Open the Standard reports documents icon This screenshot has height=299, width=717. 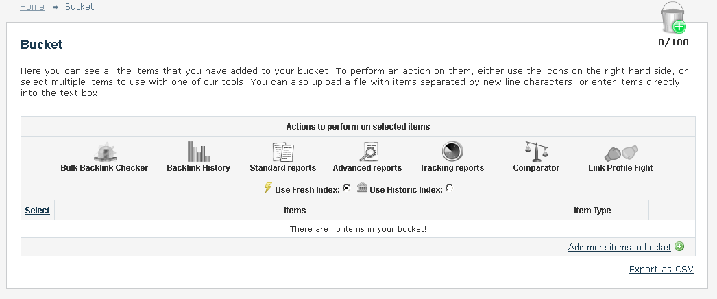(283, 152)
